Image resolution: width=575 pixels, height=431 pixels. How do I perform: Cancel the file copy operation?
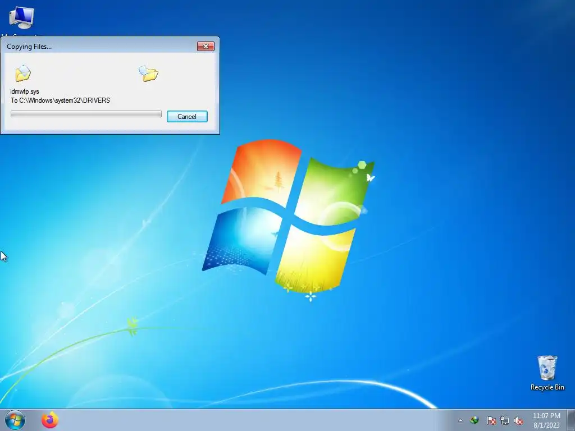(187, 117)
